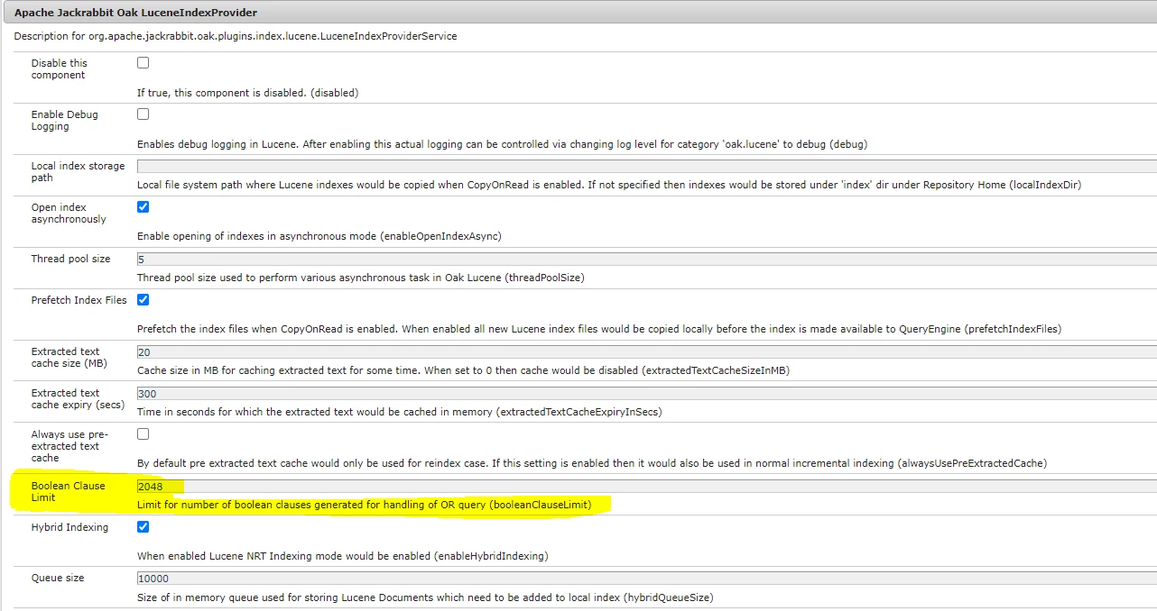Click the 'Enables debug logging in Lucene' description
This screenshot has width=1157, height=611.
502,144
